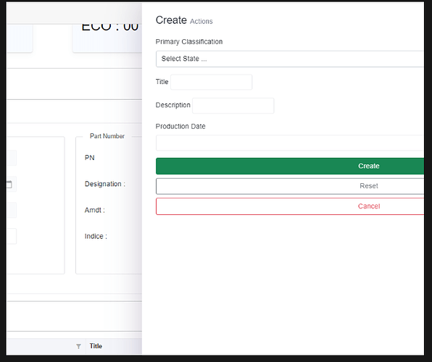
Task: Click into the Description input box
Action: tap(233, 106)
